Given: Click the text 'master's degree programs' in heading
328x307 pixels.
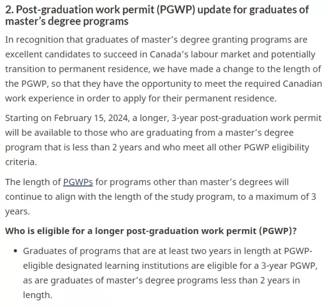Looking at the screenshot, I should (67, 21).
